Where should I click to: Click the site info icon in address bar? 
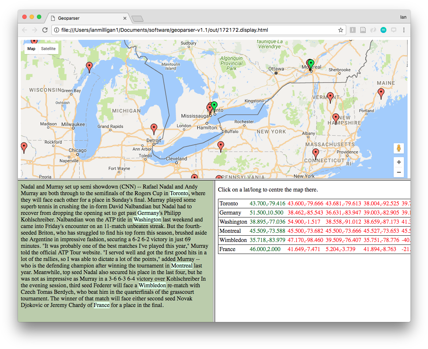[57, 30]
